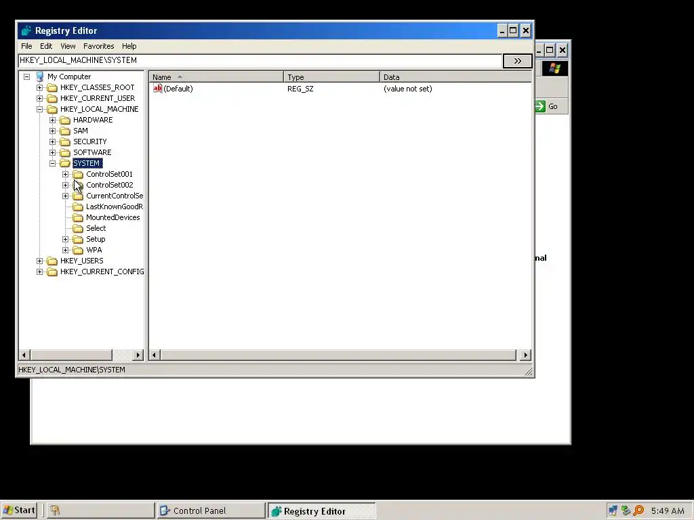Click the address bar go arrows button
This screenshot has width=694, height=520.
click(x=517, y=60)
